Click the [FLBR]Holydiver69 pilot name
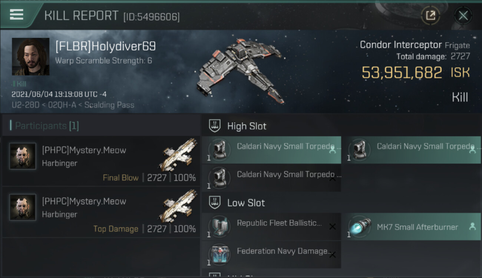Screen dimensions: 482x278 click(x=105, y=46)
